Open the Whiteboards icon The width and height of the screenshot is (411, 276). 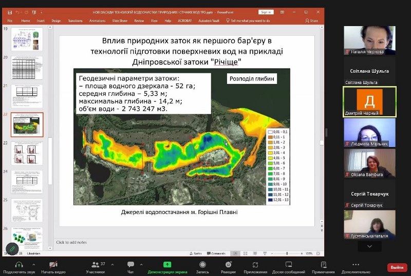point(289,265)
